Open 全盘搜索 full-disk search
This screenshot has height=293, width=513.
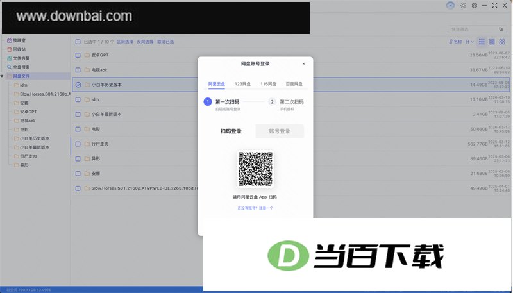pos(19,67)
